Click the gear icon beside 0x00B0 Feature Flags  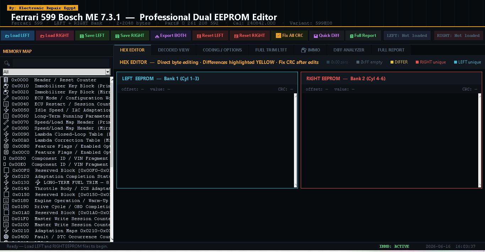(6, 146)
